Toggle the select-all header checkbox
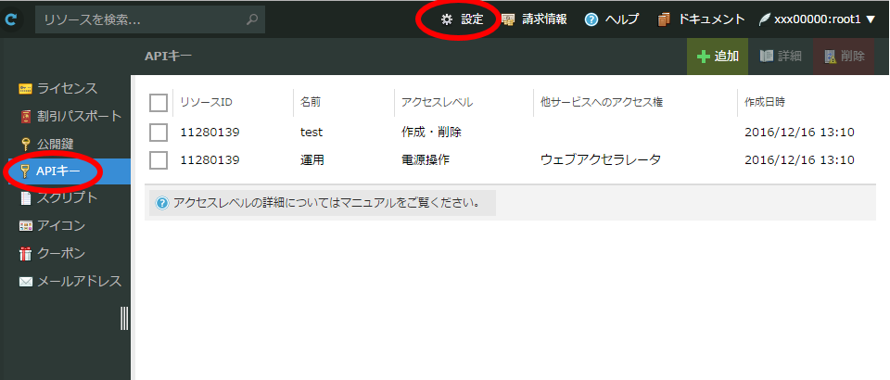Screen dimensions: 890x380 [x=159, y=103]
